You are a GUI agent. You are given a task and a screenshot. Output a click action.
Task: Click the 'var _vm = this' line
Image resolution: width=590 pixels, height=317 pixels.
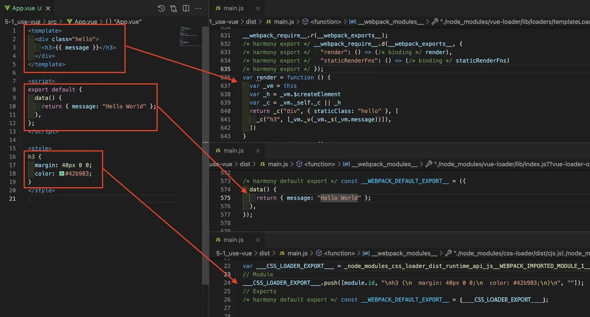click(x=273, y=86)
